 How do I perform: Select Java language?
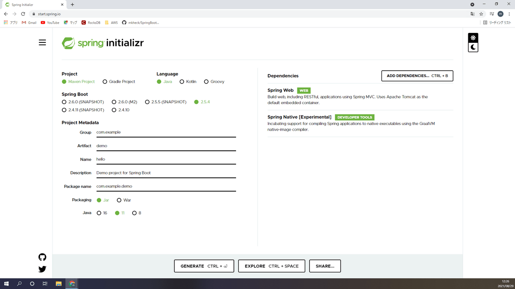click(164, 82)
